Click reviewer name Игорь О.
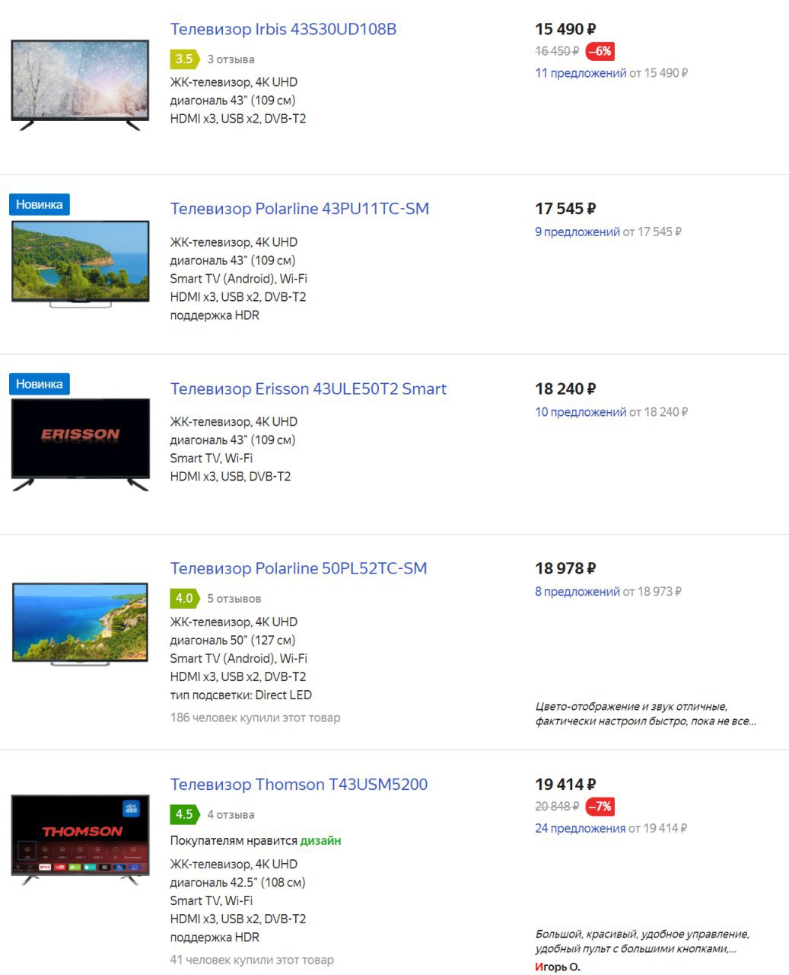 pos(558,967)
